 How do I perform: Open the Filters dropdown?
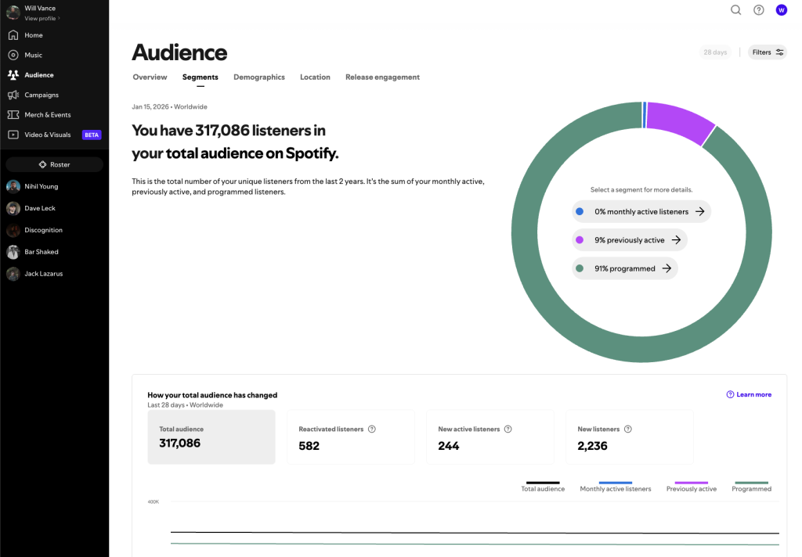click(767, 52)
